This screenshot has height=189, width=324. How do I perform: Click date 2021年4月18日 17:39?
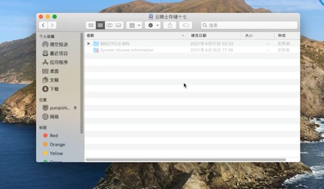tap(211, 50)
